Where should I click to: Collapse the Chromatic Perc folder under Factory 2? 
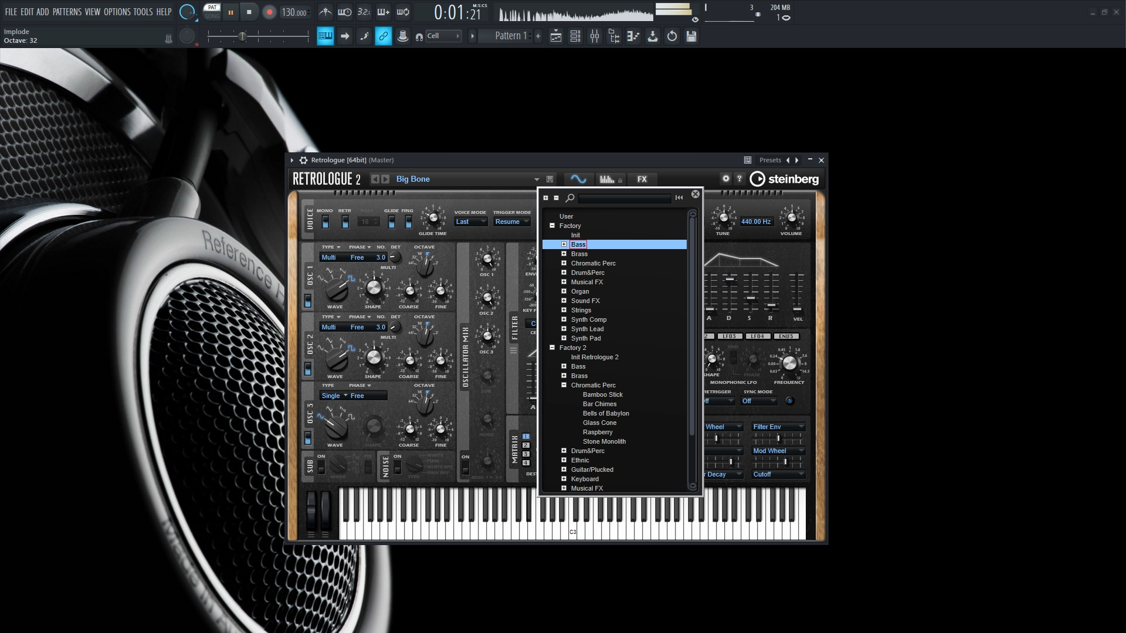coord(564,385)
